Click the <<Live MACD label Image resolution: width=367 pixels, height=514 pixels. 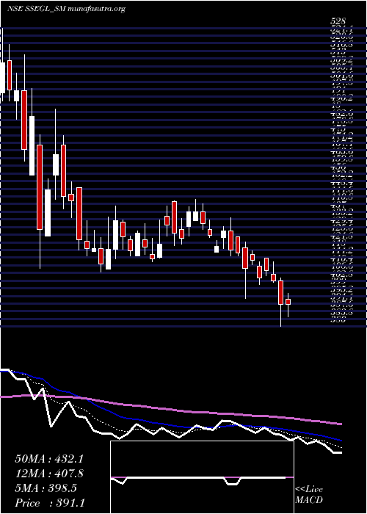click(x=309, y=495)
